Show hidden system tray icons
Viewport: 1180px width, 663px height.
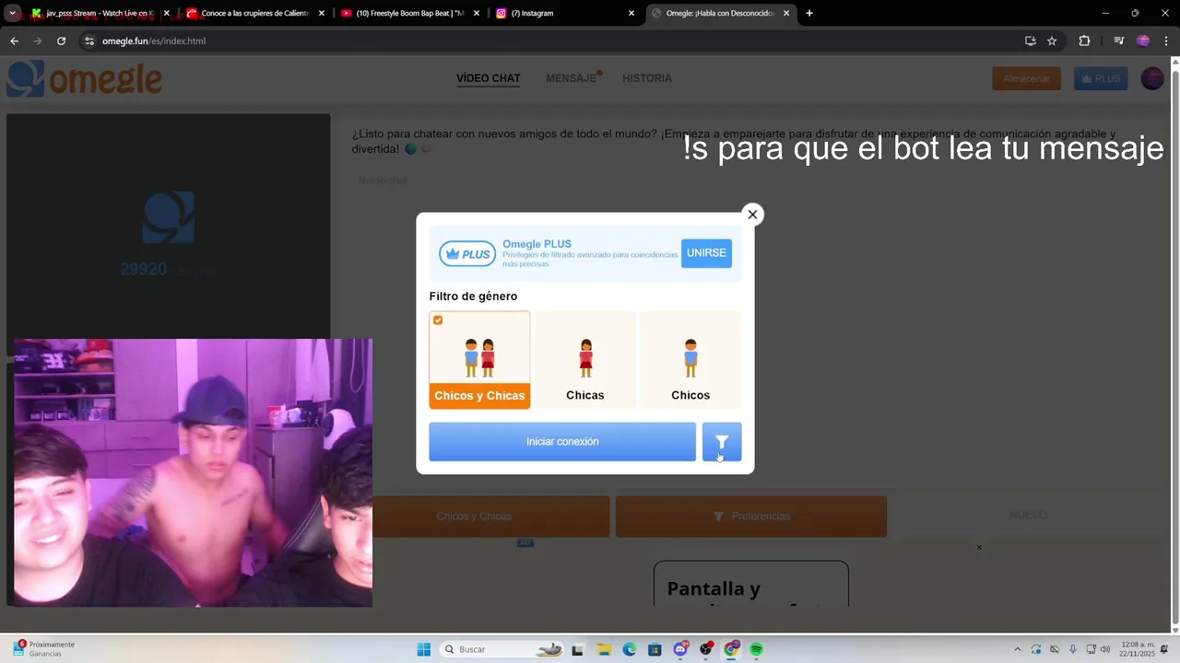1018,649
